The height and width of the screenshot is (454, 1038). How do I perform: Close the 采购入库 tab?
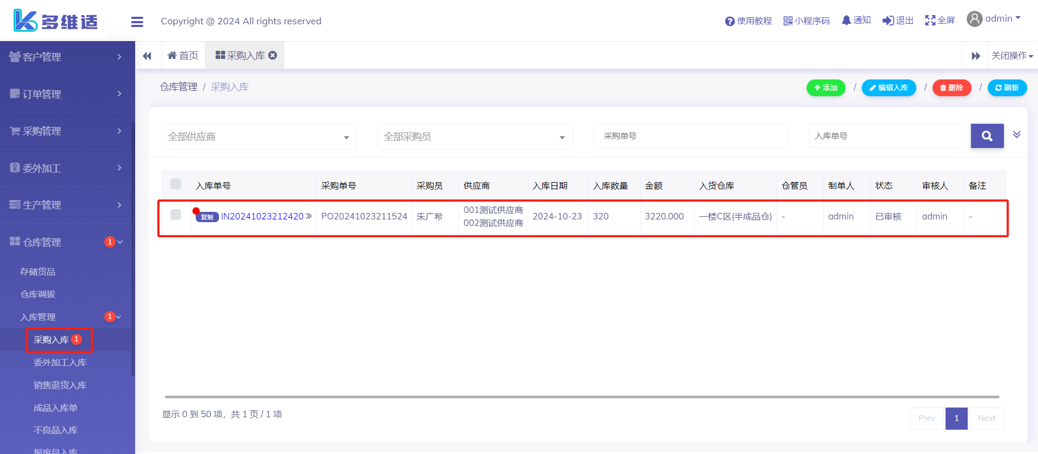pyautogui.click(x=273, y=55)
